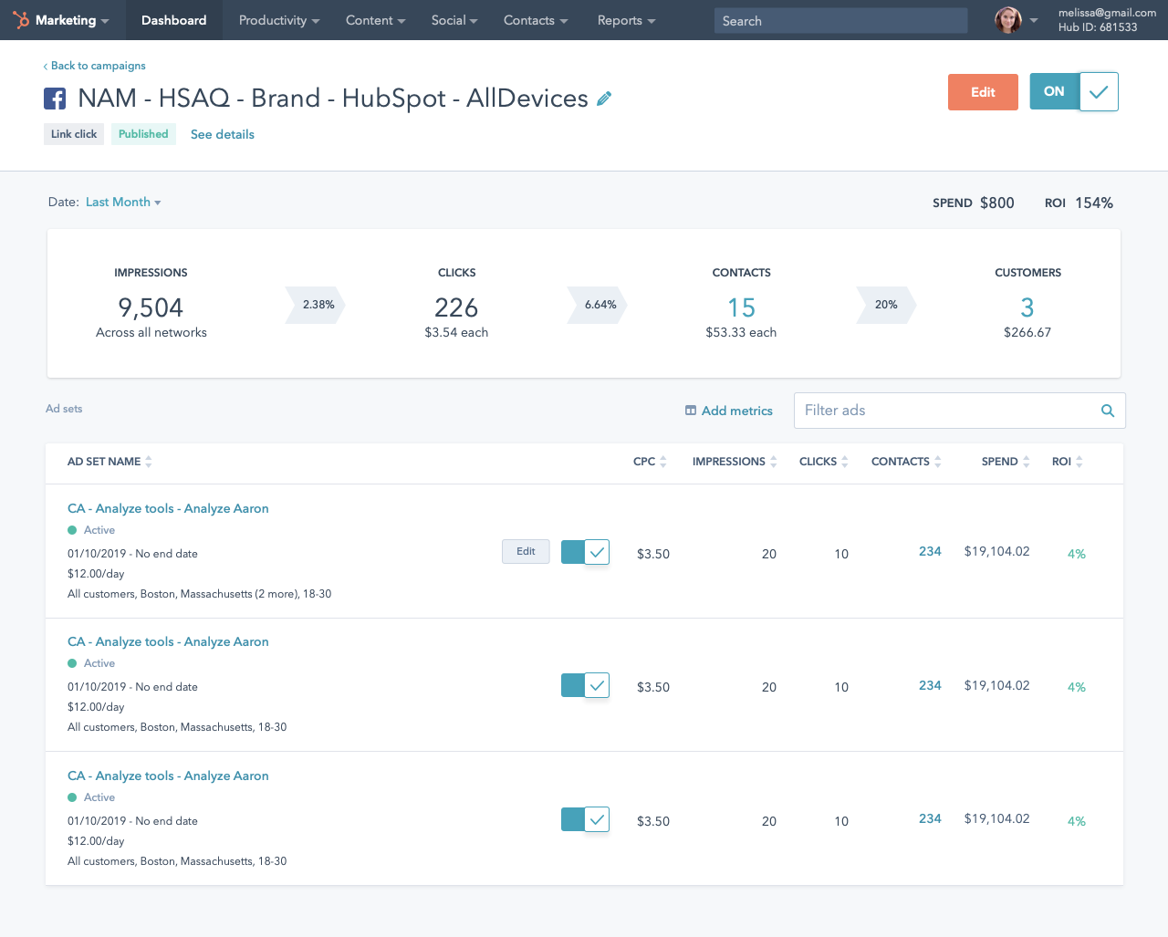This screenshot has height=937, width=1168.
Task: Click the $800 spend value
Action: click(997, 203)
